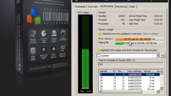Click the thread list scroll up arrow

[161, 71]
